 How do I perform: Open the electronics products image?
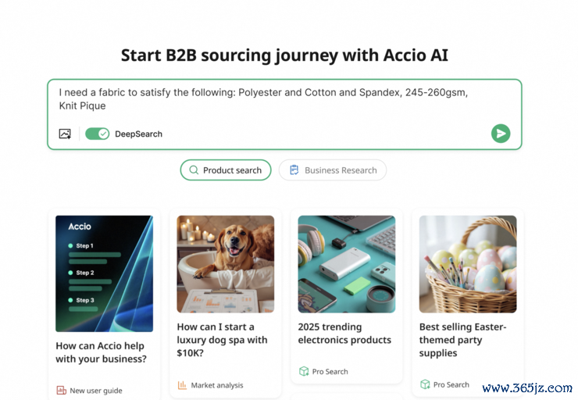347,264
